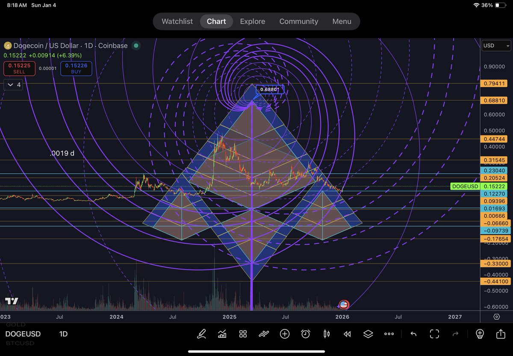Select the 0.09396 price axis tag
Screen dimensions: 513x356
coord(494,201)
